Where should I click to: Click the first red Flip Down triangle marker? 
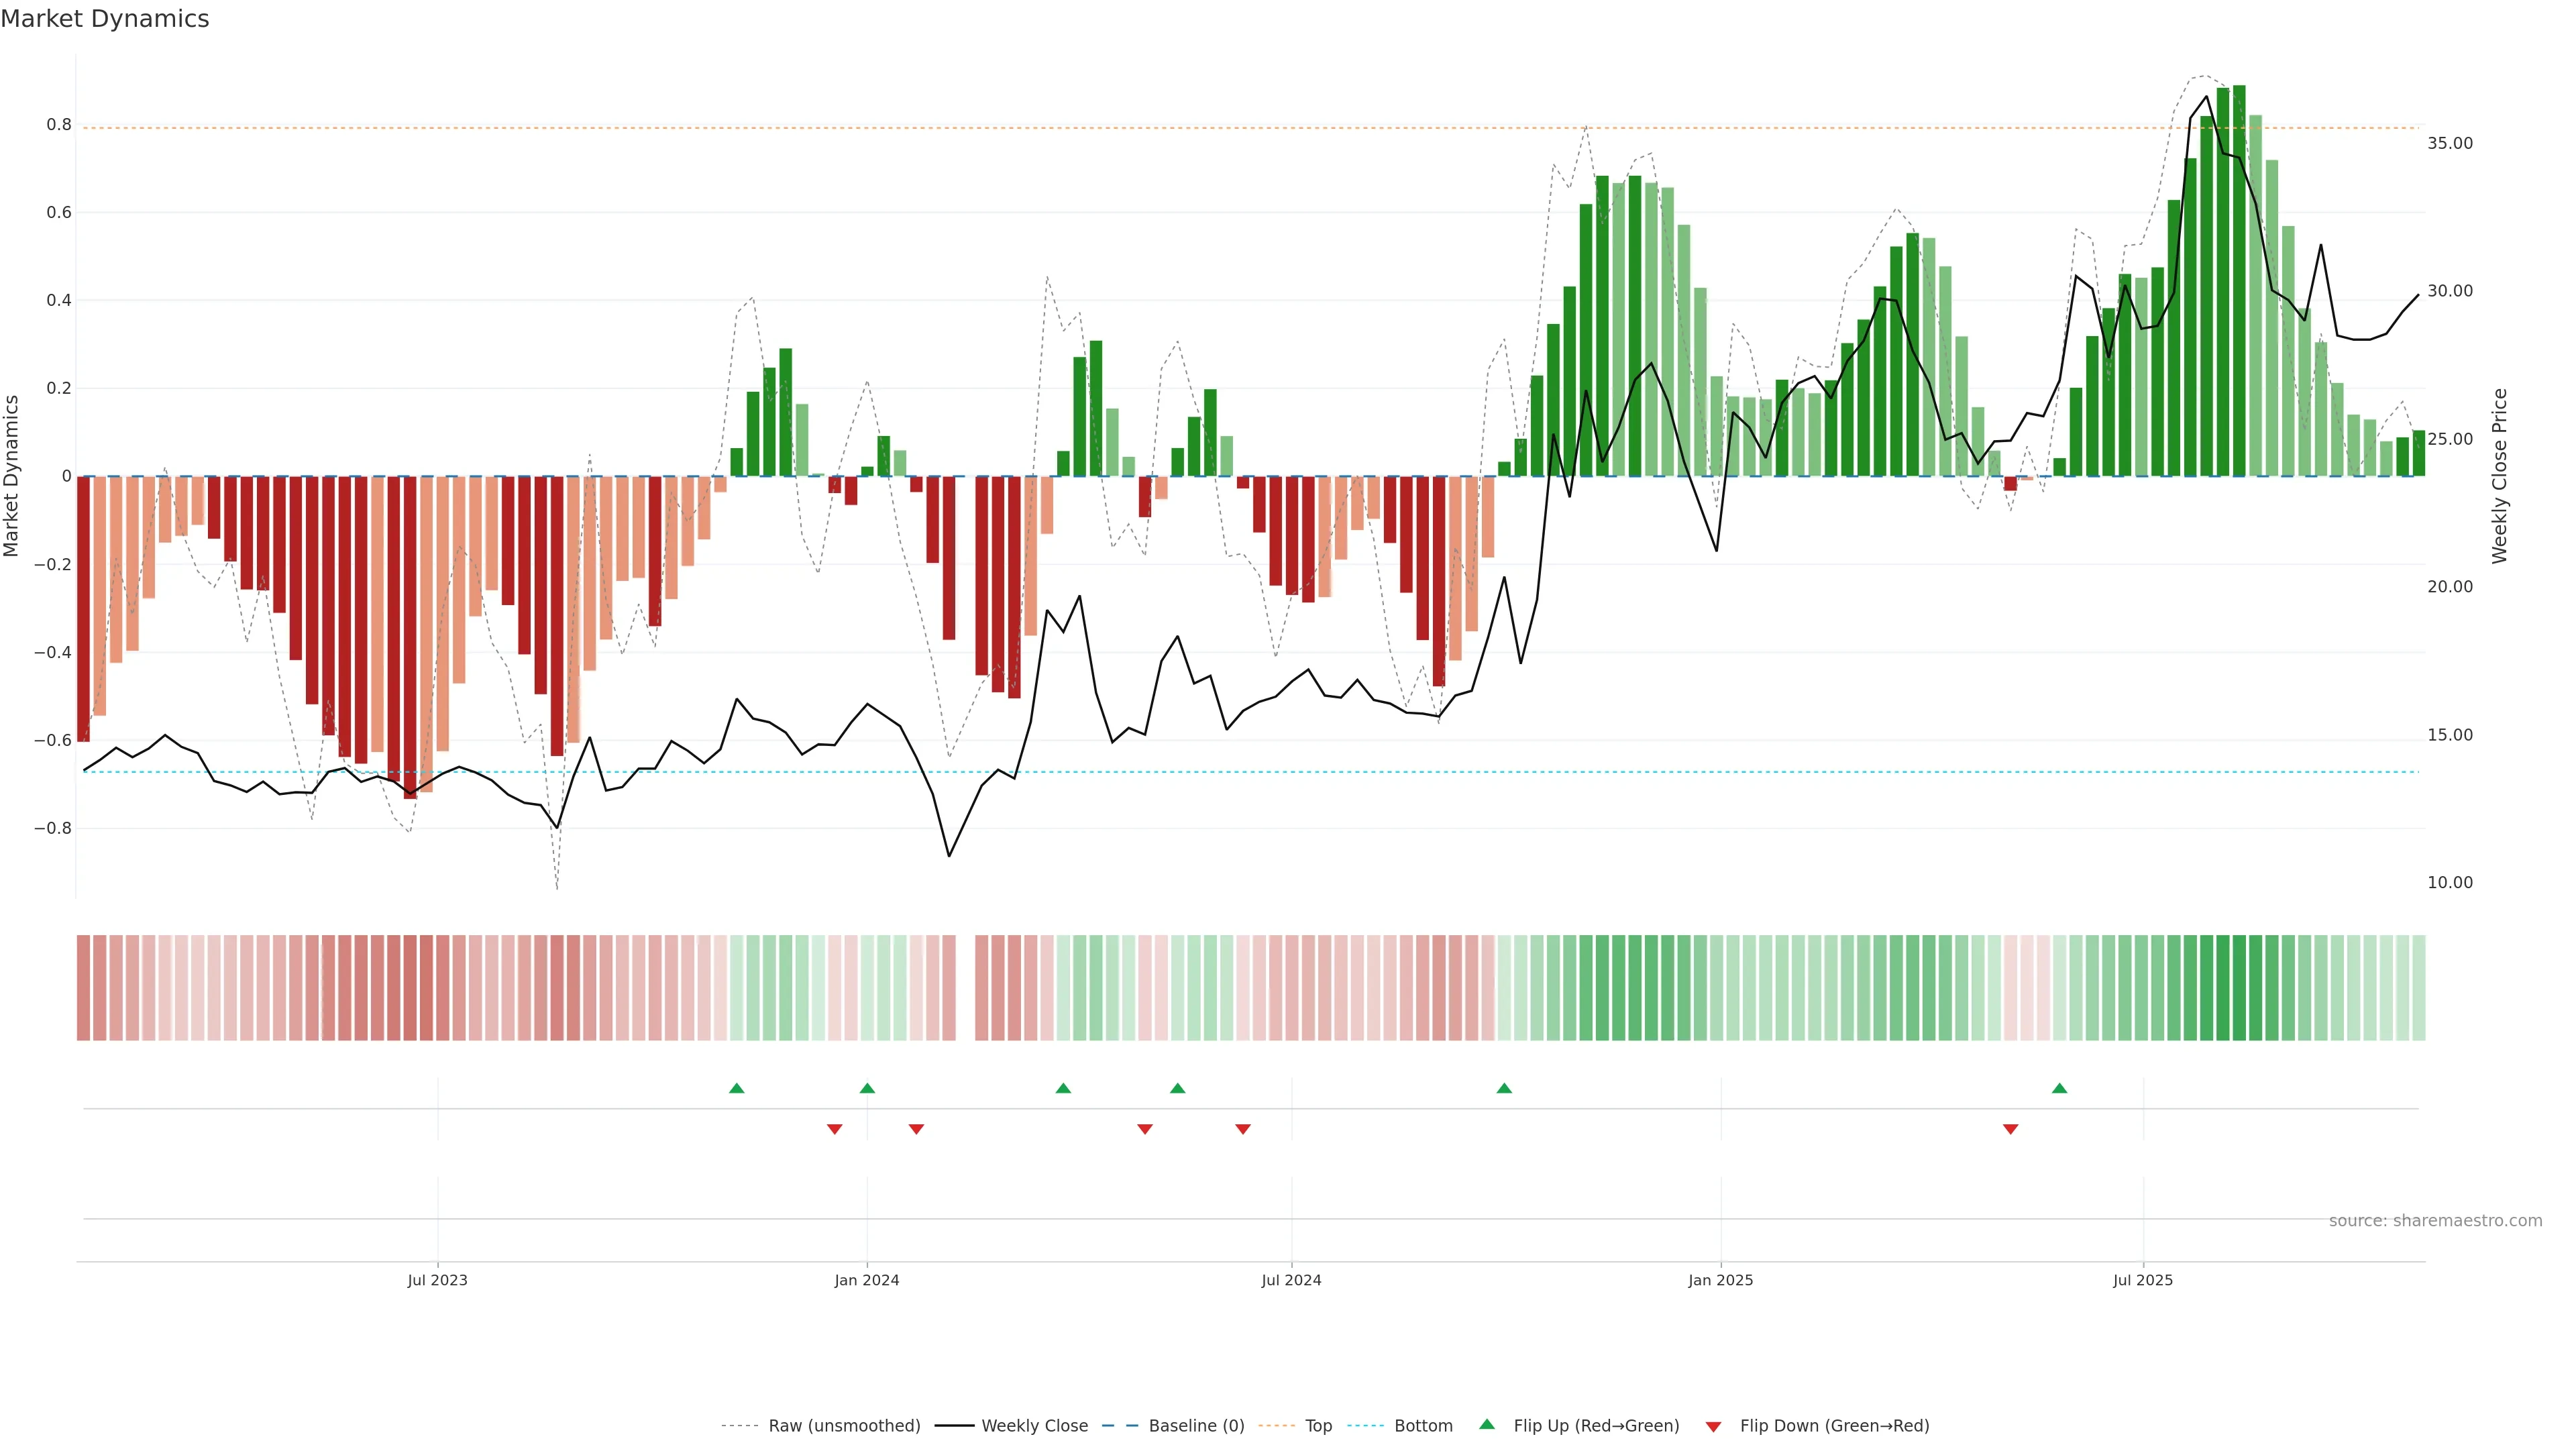point(835,1129)
